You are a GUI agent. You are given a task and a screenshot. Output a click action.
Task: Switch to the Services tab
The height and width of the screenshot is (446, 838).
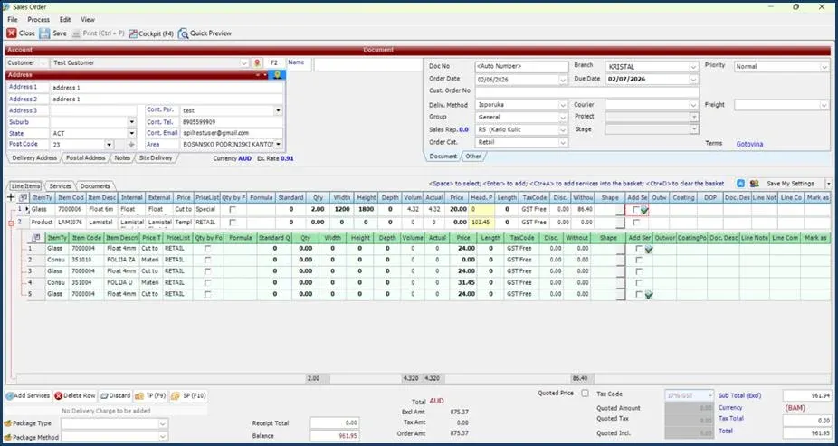(x=61, y=186)
